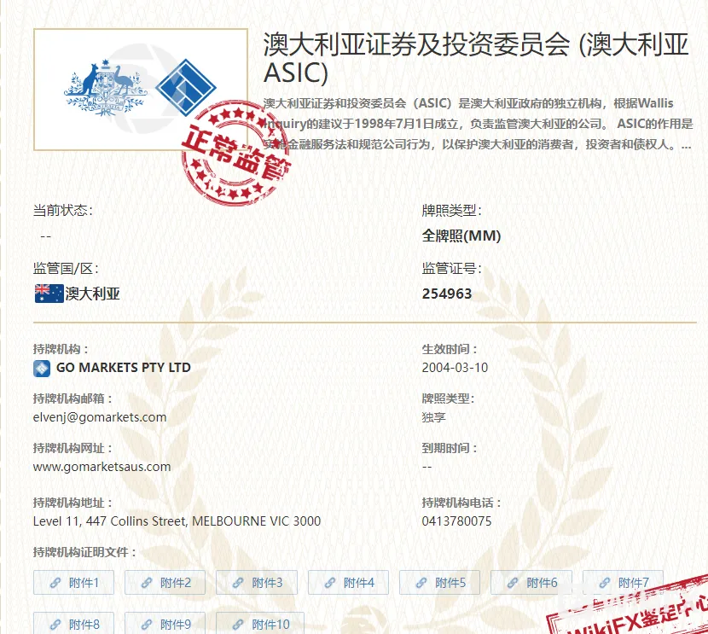The width and height of the screenshot is (708, 634).
Task: Click link icon in 附件2
Action: pyautogui.click(x=147, y=583)
